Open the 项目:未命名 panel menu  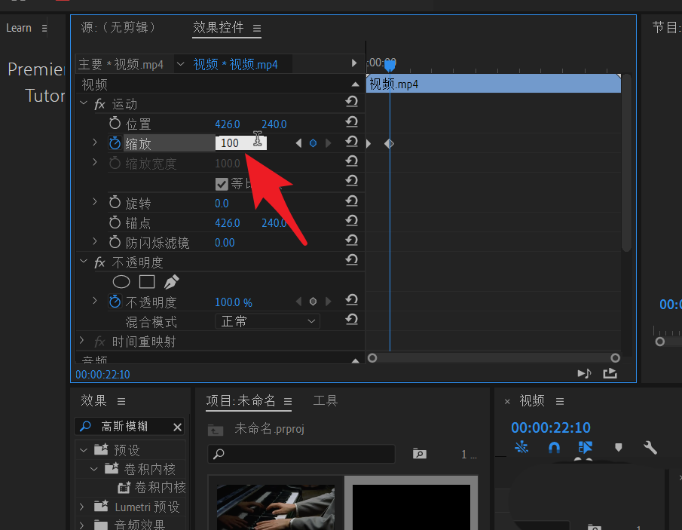pos(288,401)
